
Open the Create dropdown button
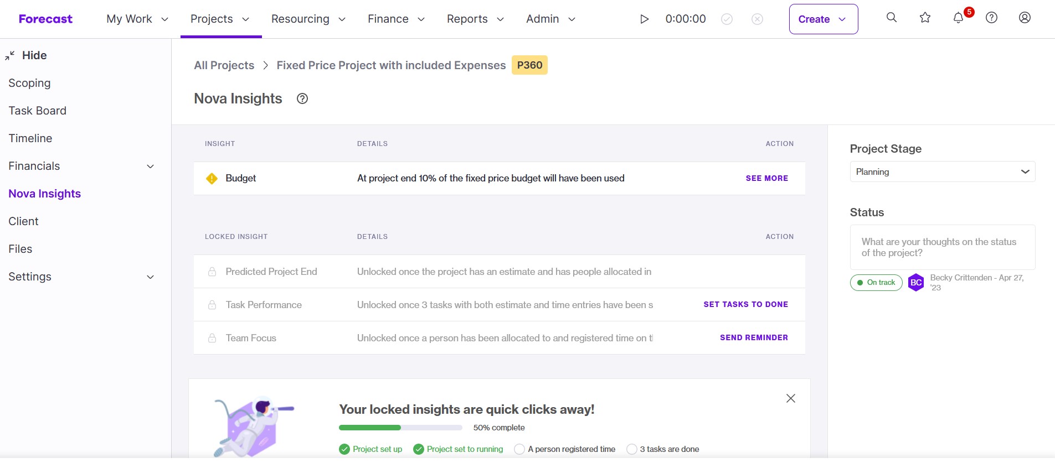pyautogui.click(x=824, y=19)
